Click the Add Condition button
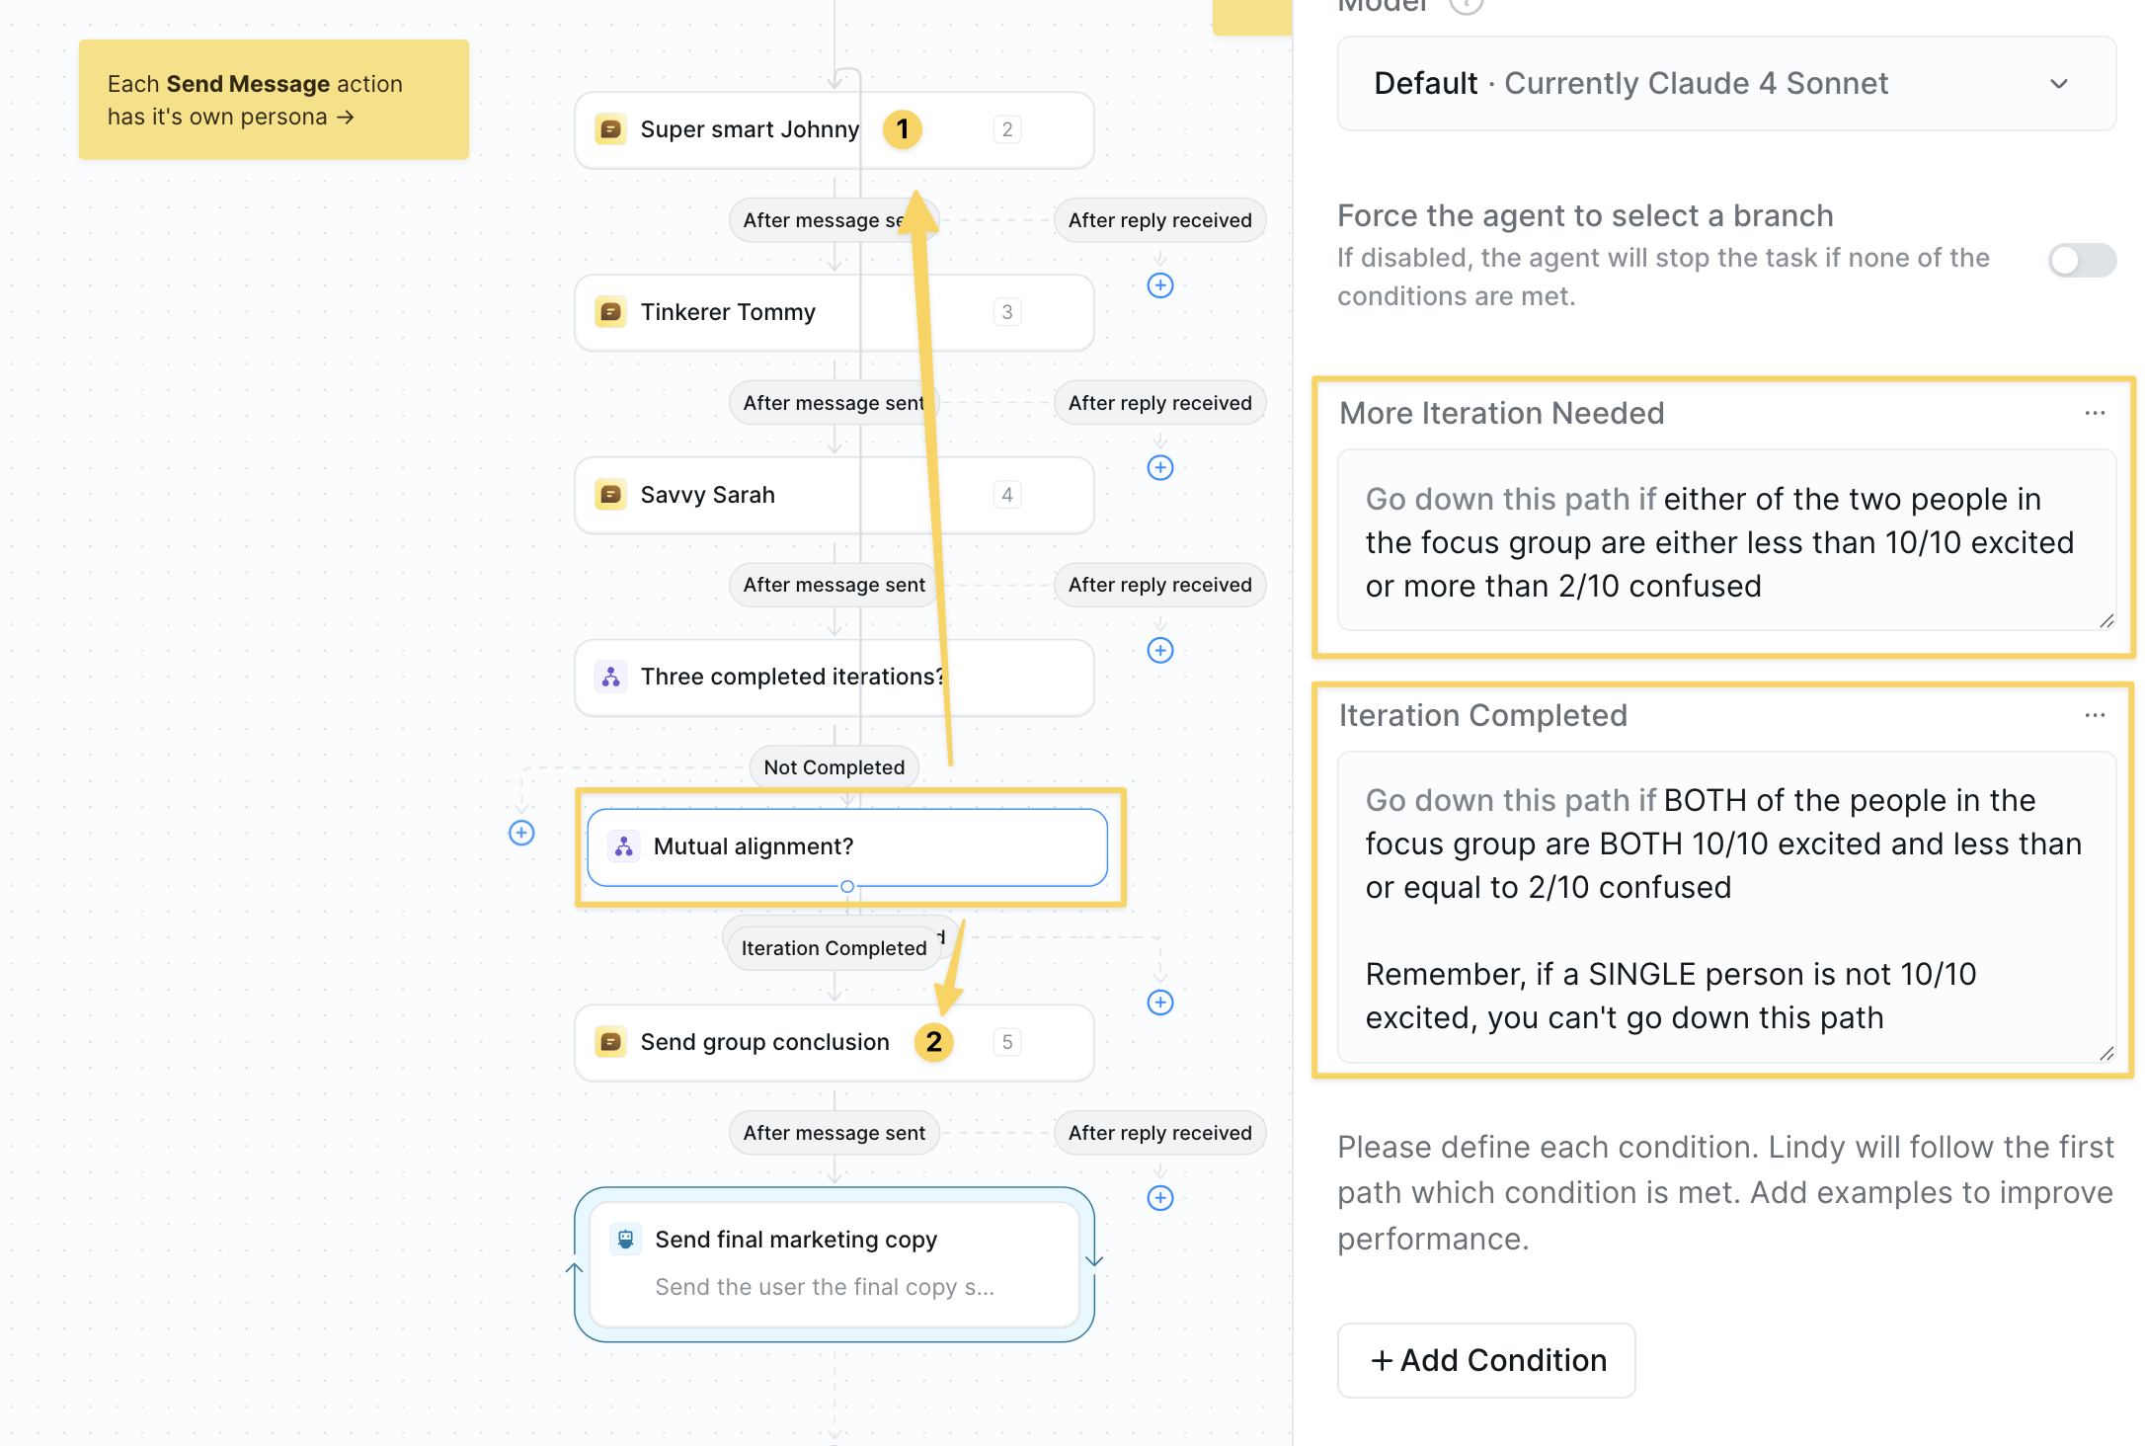2145x1446 pixels. (1486, 1360)
